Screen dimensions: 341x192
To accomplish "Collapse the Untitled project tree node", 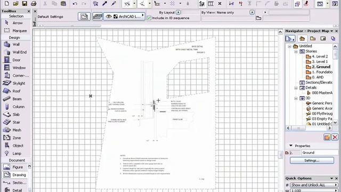I will click(x=289, y=46).
